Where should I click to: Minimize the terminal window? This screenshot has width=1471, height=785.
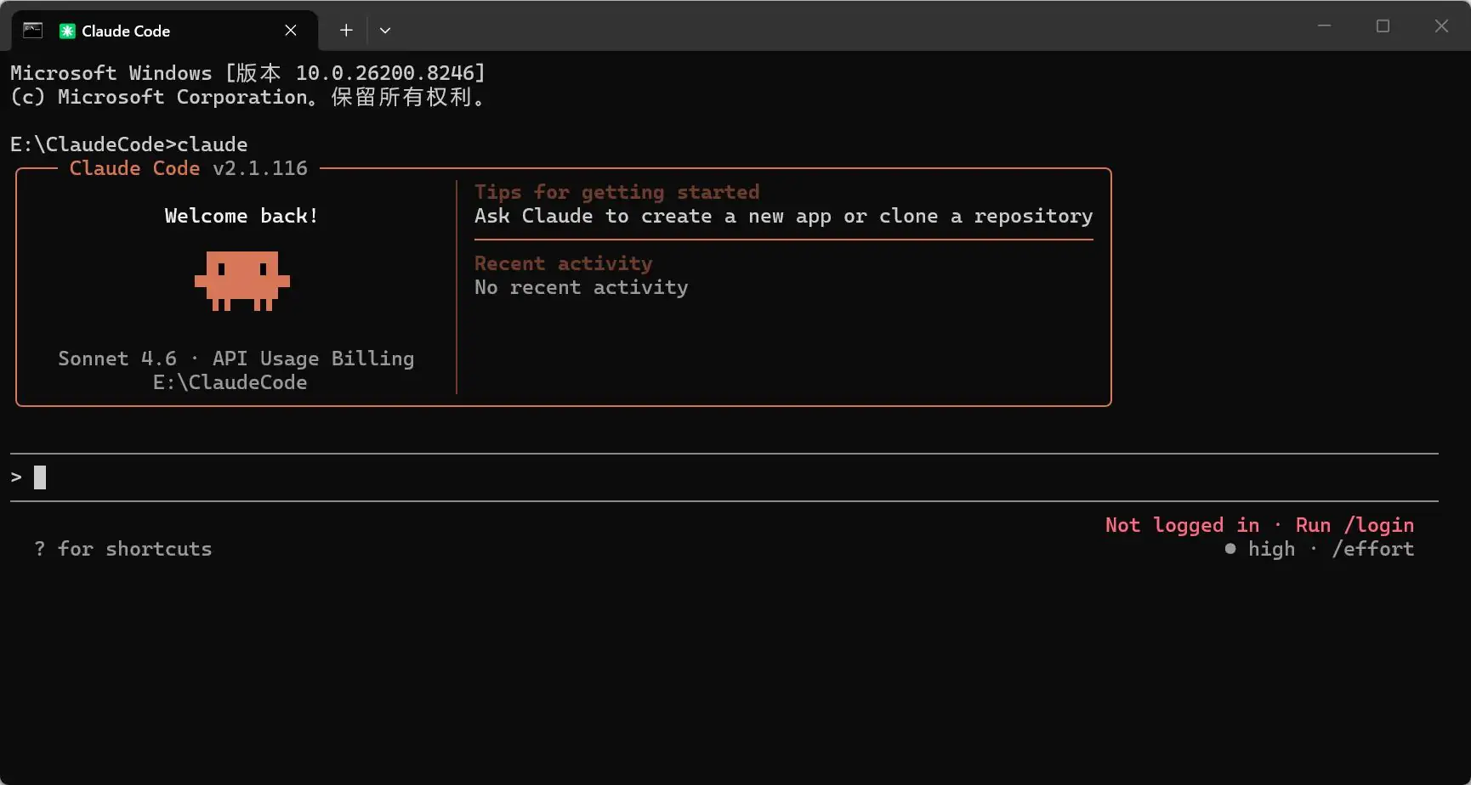click(1324, 26)
